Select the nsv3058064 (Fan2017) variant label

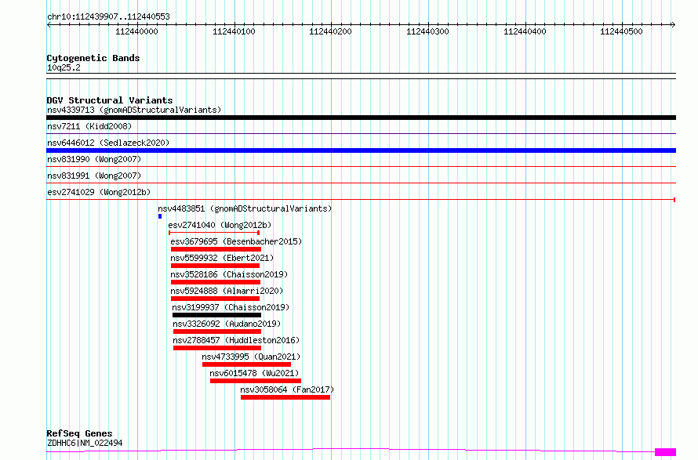click(x=287, y=389)
